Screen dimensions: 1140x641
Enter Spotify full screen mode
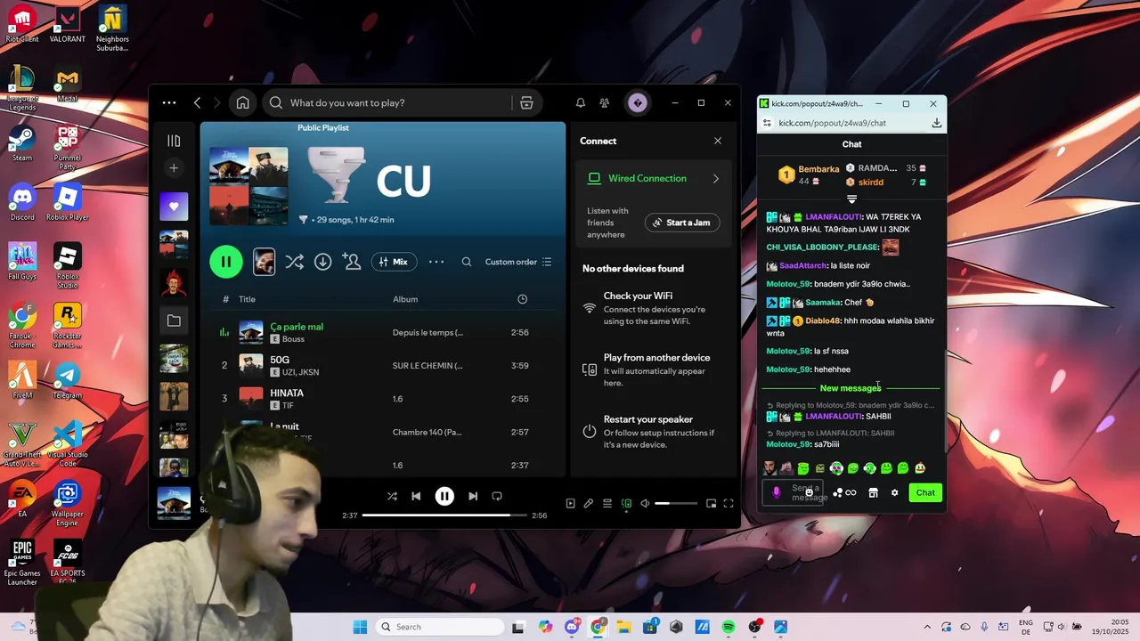coord(728,503)
